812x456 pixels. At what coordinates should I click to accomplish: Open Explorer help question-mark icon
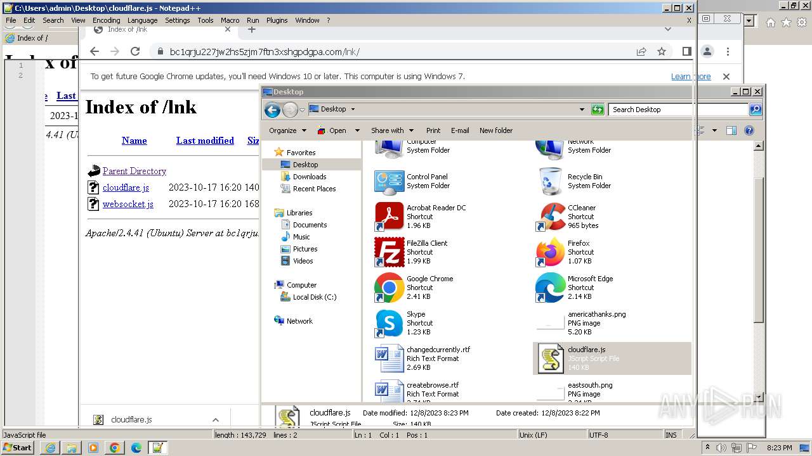tap(749, 130)
